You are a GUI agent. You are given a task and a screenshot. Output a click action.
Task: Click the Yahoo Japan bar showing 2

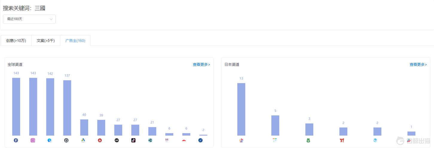click(343, 131)
